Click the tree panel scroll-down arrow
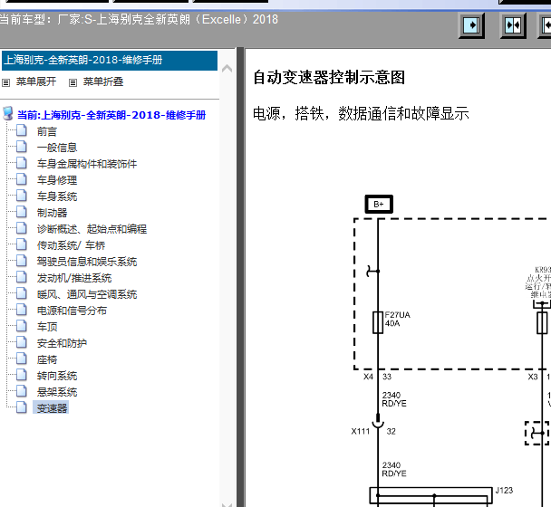This screenshot has width=551, height=507. click(x=227, y=504)
